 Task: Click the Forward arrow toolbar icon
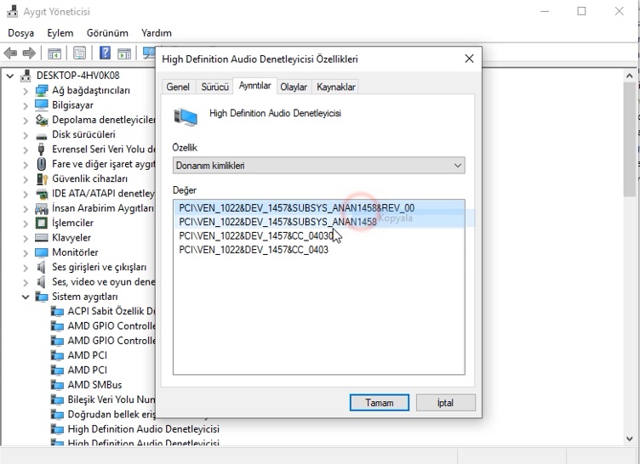point(29,53)
